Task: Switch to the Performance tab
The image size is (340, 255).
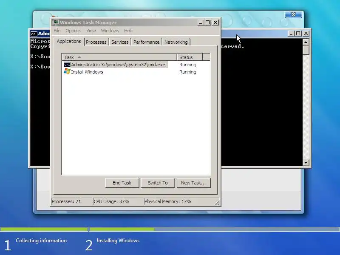Action: (x=146, y=42)
